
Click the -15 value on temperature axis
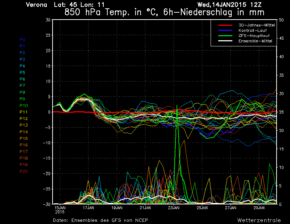[x=47, y=158]
